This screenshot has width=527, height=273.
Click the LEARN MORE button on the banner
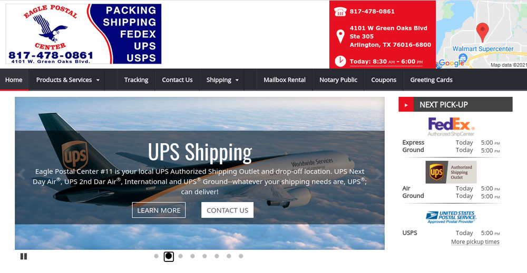click(159, 210)
